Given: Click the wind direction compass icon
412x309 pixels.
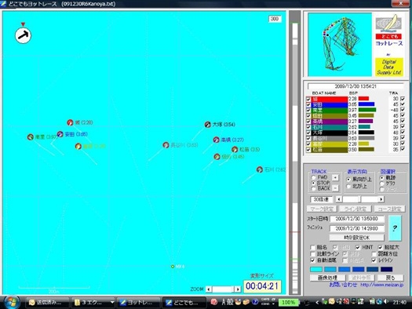Looking at the screenshot, I should tap(23, 35).
